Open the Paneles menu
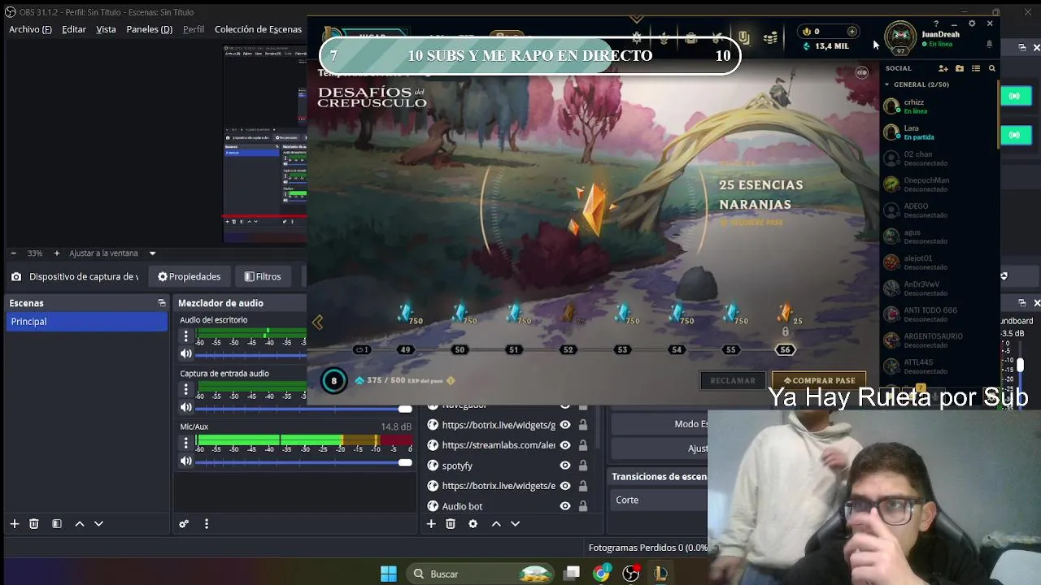The height and width of the screenshot is (585, 1041). point(149,29)
